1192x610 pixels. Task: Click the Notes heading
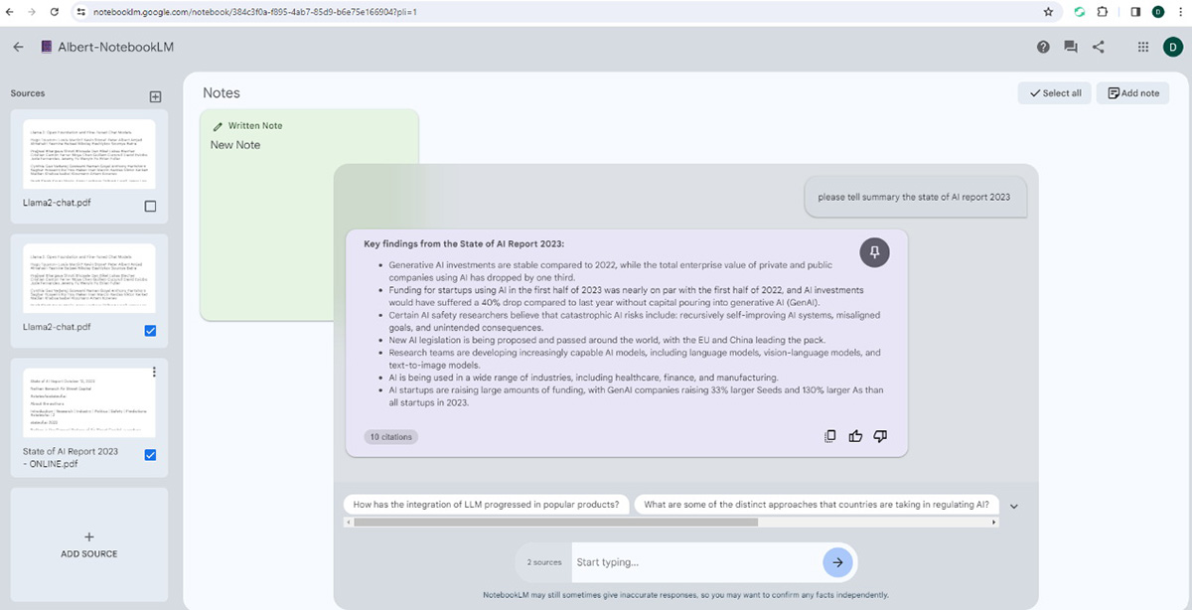click(222, 93)
